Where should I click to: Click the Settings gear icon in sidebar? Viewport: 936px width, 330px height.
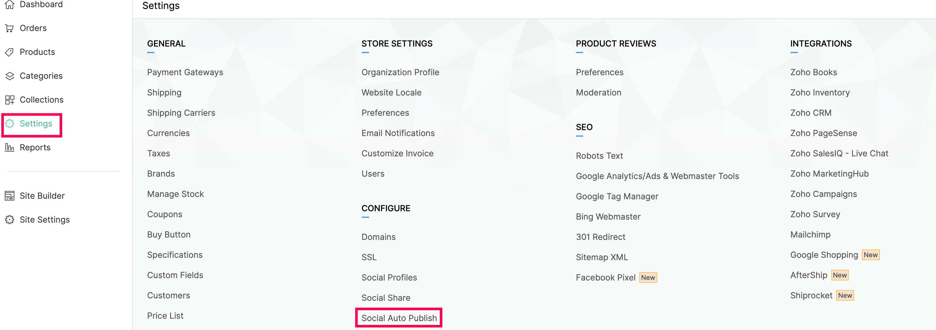10,124
